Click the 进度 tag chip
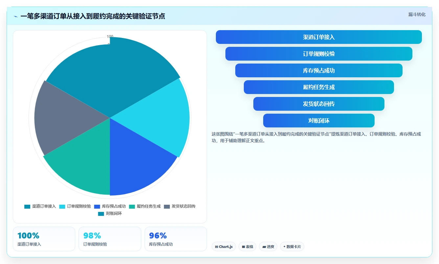439x264 pixels. (268, 247)
